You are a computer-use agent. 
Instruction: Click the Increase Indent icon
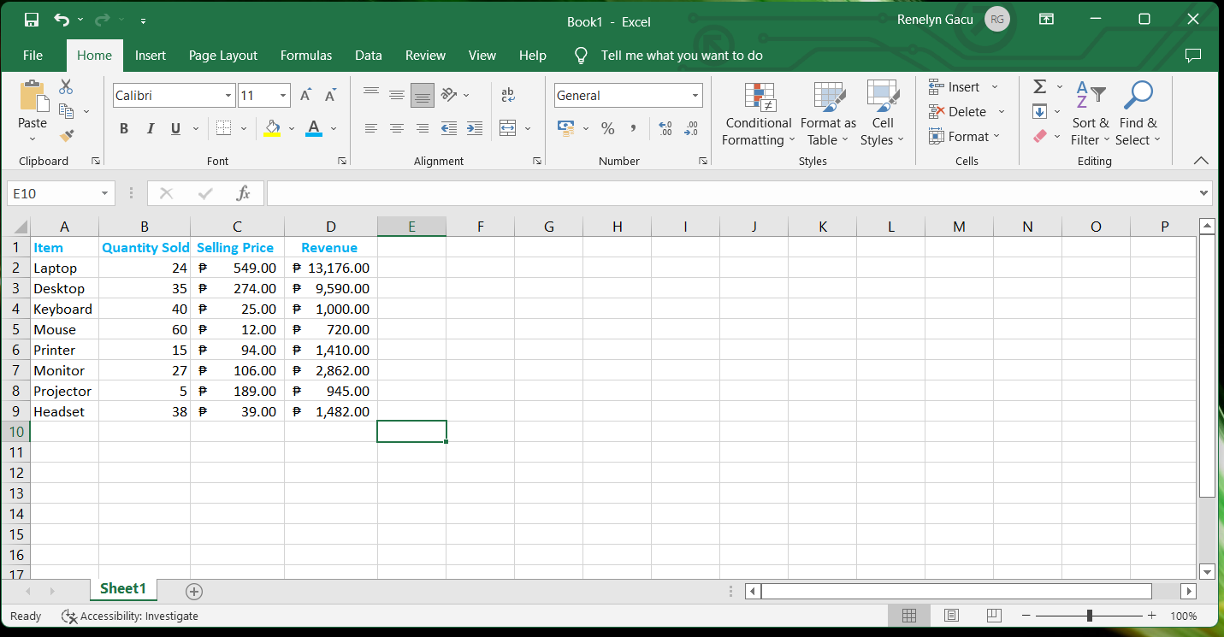(x=474, y=128)
